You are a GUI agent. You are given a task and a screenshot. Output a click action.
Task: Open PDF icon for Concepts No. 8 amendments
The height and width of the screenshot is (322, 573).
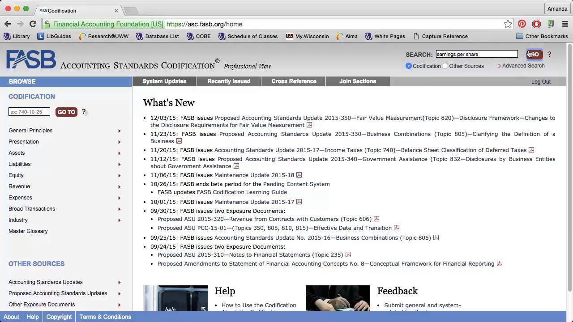pyautogui.click(x=500, y=264)
